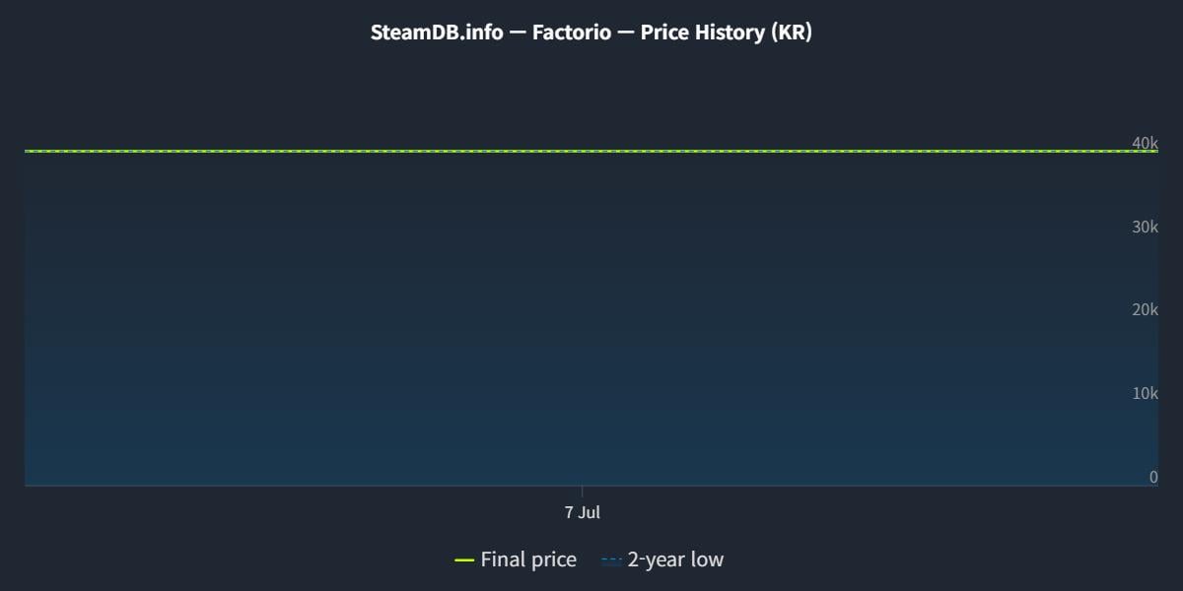
Task: Click the word Factorio in the title
Action: coord(571,32)
